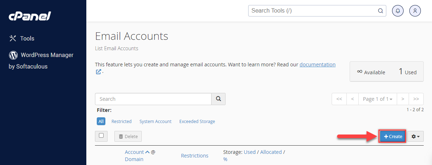432x165 pixels.
Task: Select the All filter
Action: [x=101, y=122]
